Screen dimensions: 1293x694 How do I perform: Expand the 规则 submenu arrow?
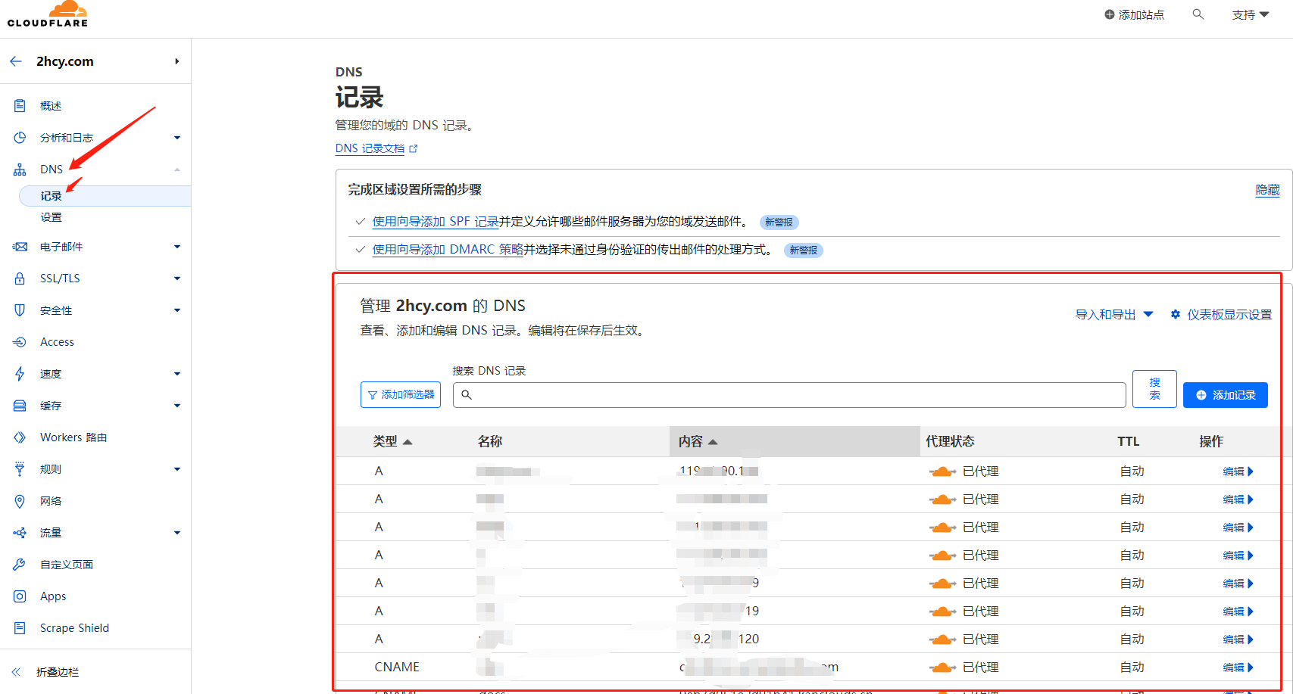177,469
